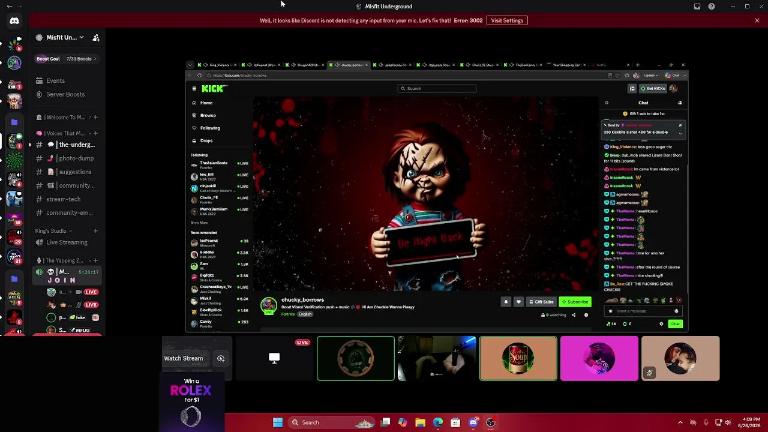Open browser tab list chevron
768x432 pixels.
[x=190, y=65]
